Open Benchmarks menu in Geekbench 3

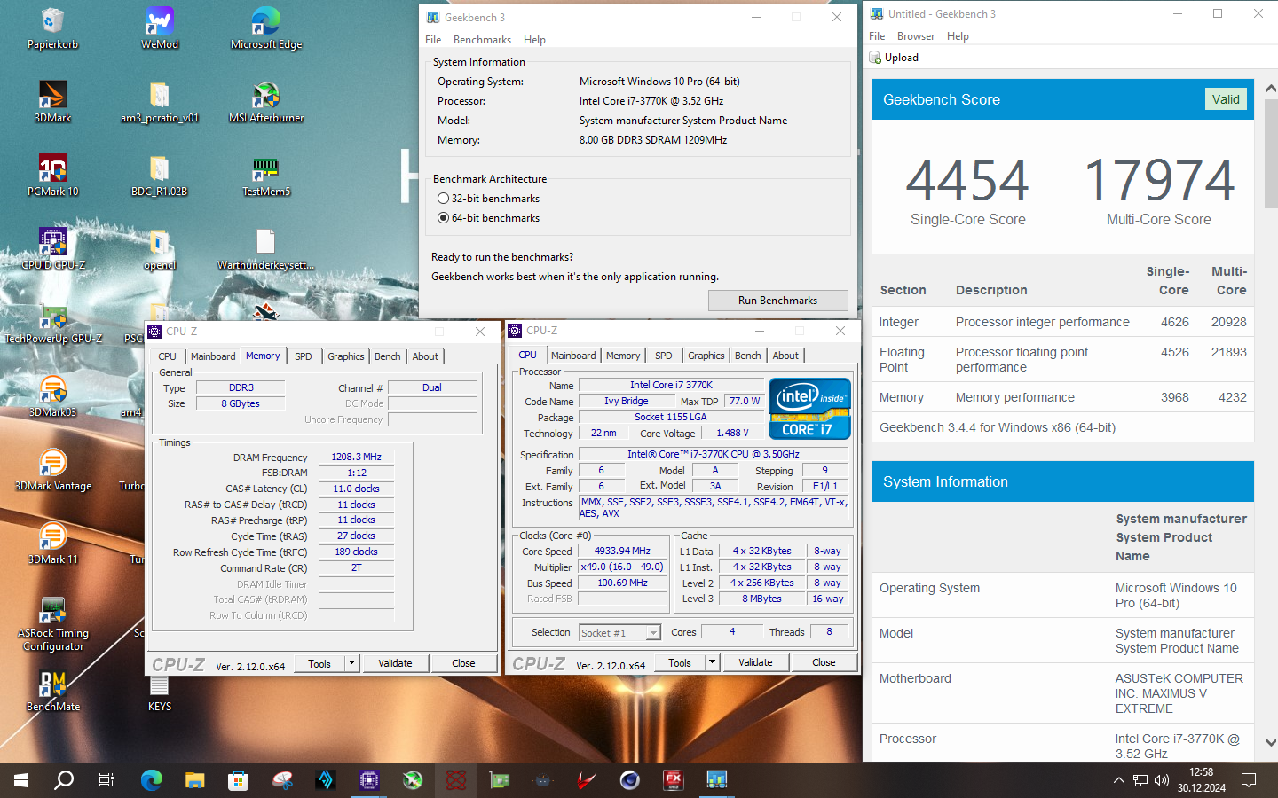click(482, 40)
